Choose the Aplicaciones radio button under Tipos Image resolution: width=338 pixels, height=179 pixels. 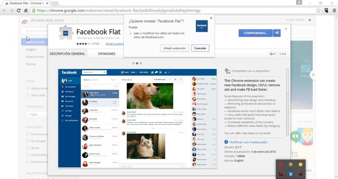[x=28, y=88]
